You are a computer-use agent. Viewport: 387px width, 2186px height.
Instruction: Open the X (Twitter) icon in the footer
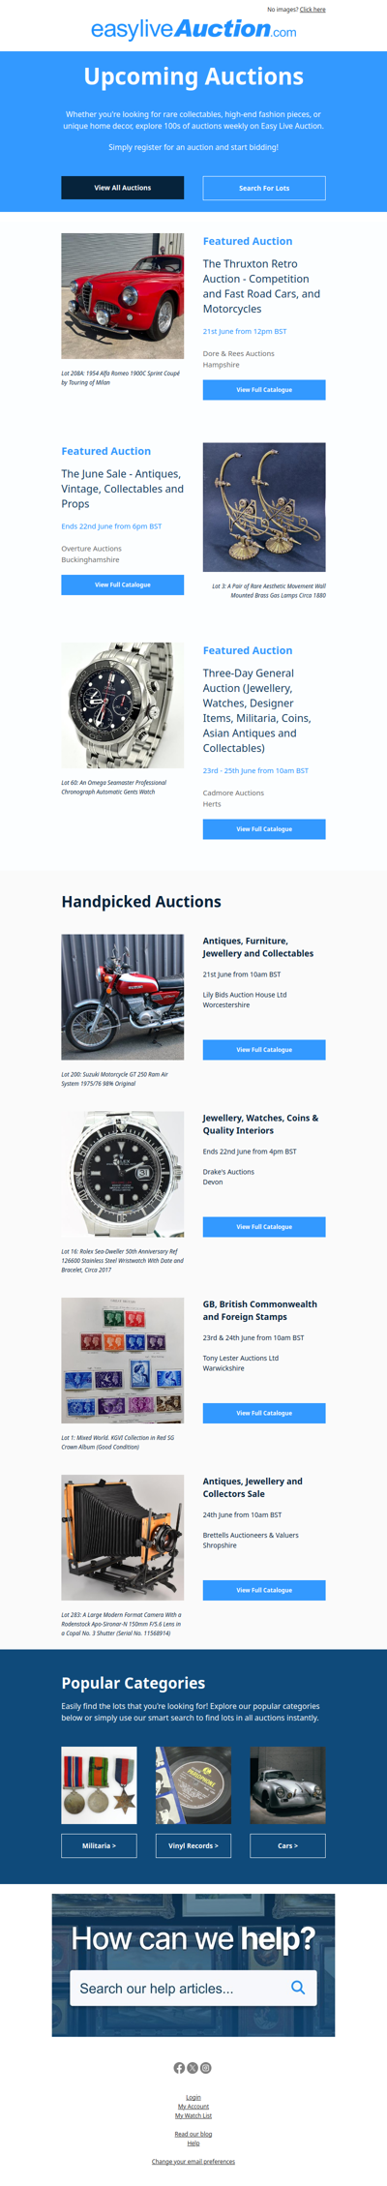pyautogui.click(x=193, y=2068)
